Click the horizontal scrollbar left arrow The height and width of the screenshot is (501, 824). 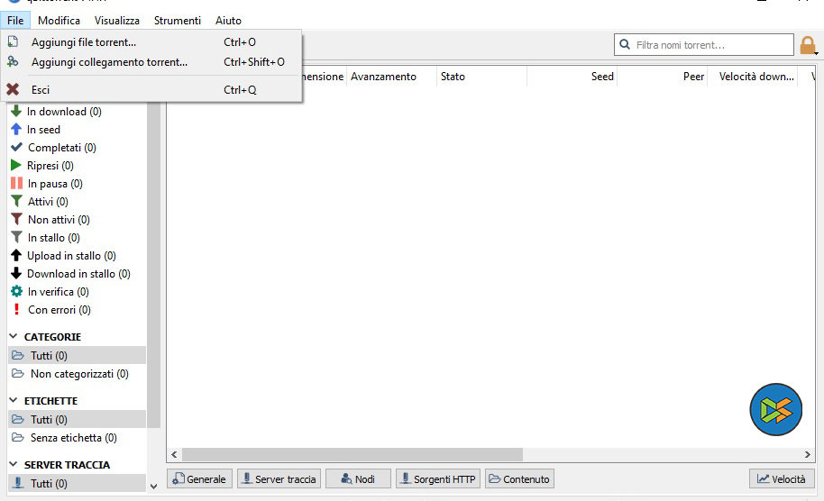[174, 454]
